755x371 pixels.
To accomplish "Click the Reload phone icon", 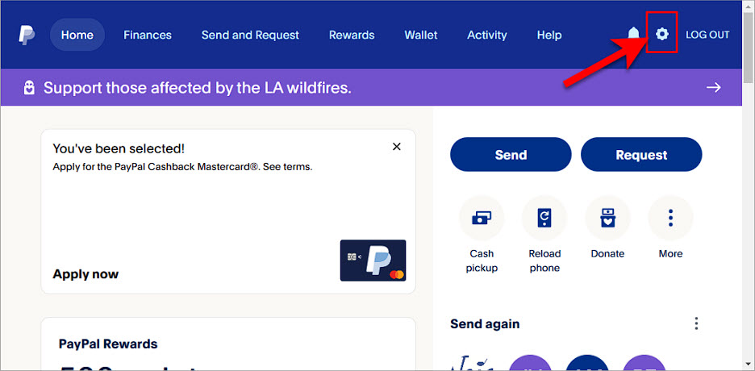I will (544, 219).
